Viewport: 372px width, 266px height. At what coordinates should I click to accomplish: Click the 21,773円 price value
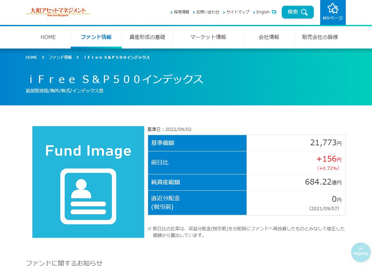[326, 143]
